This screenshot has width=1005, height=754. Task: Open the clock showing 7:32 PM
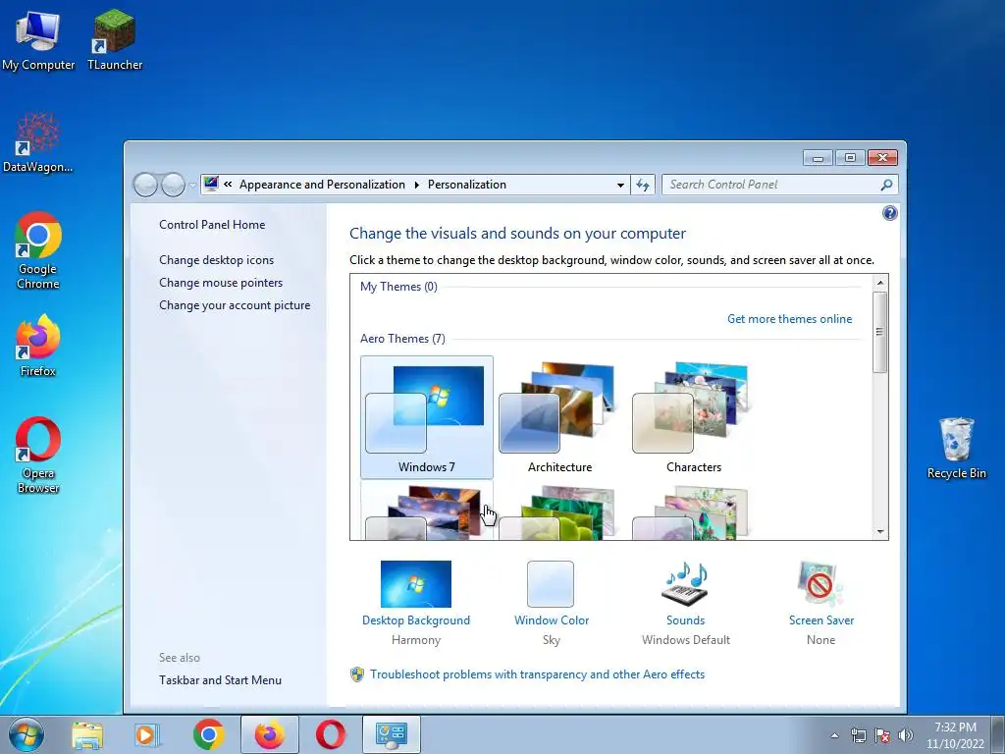coord(955,735)
